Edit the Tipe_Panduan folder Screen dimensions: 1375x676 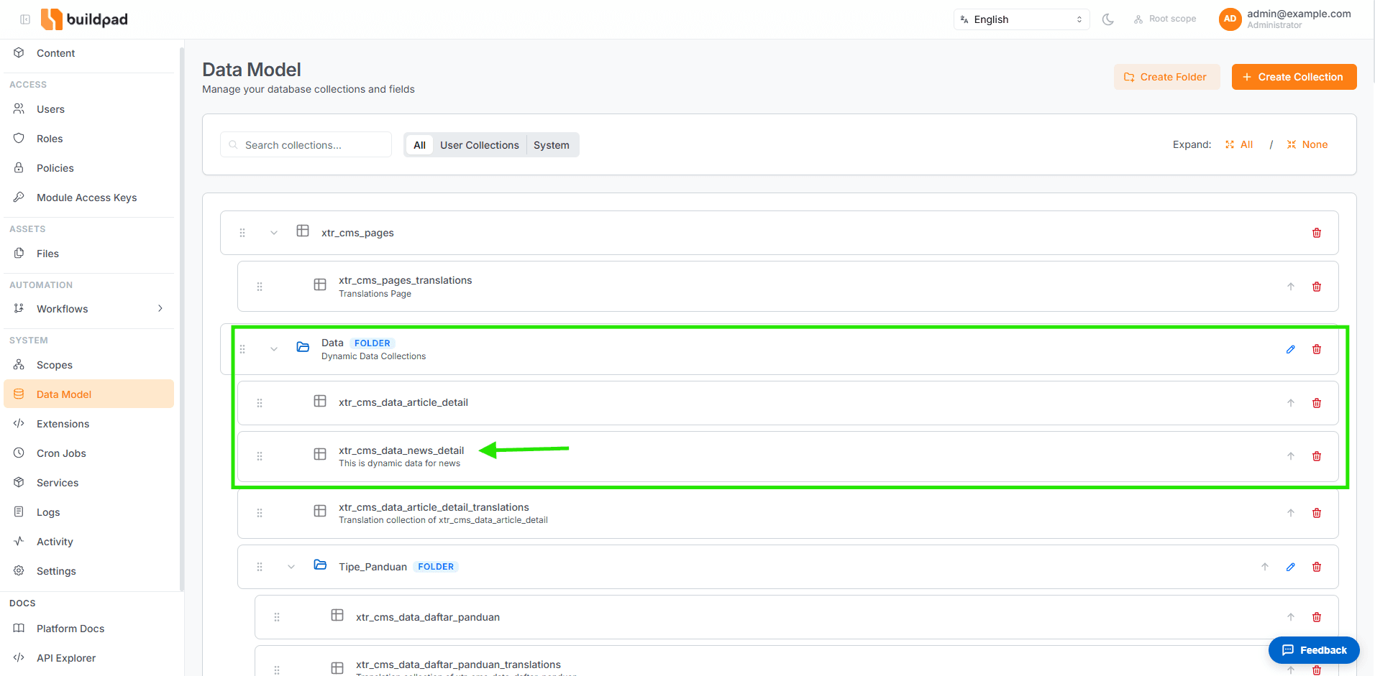pyautogui.click(x=1291, y=567)
